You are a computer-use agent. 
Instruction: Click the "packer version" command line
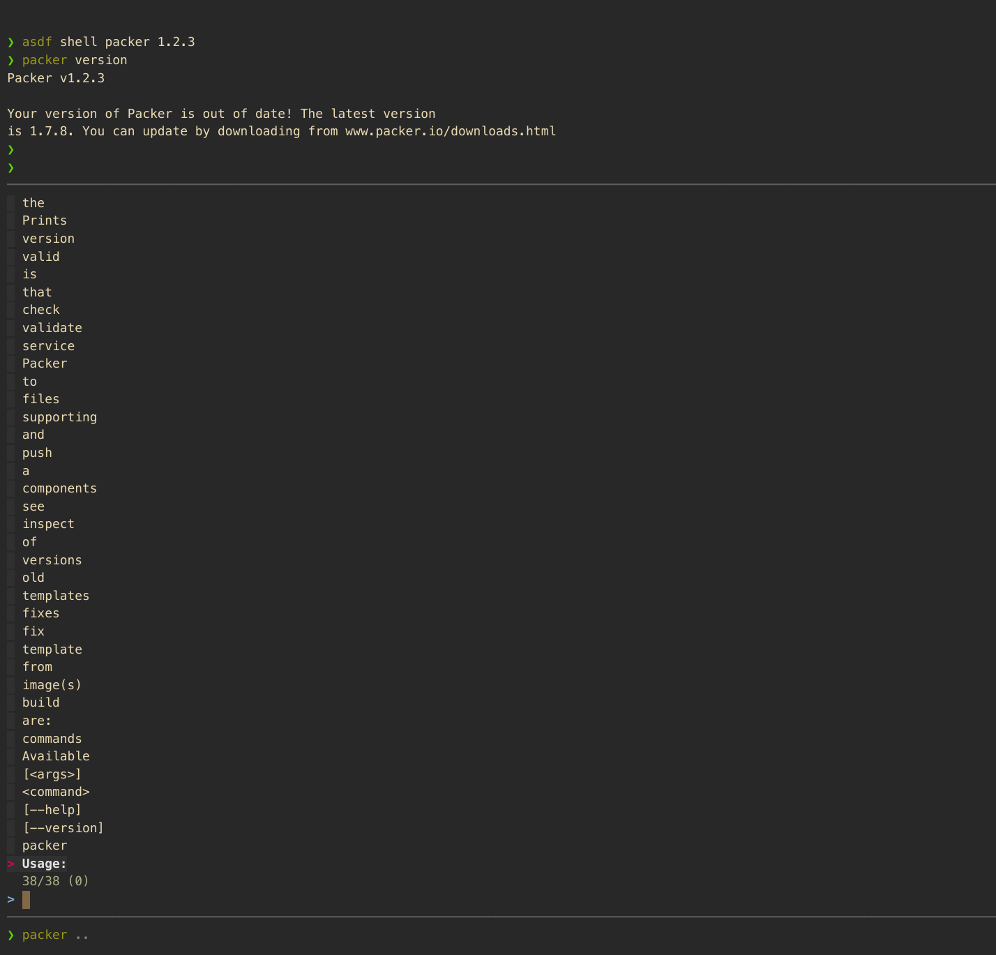pos(74,60)
